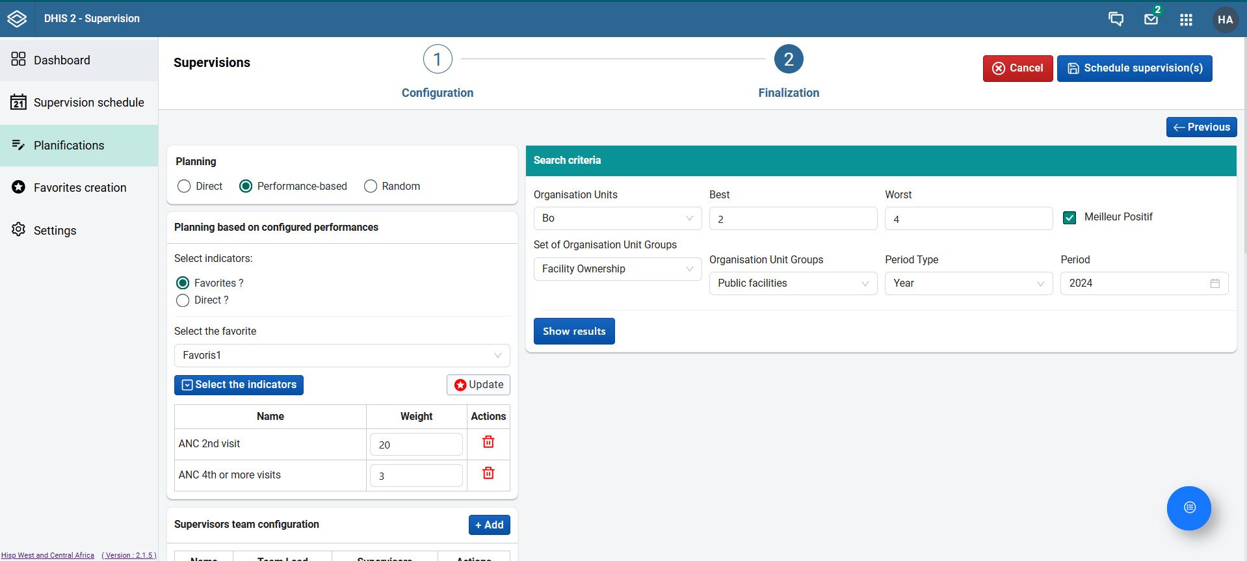
Task: Open the apps grid menu icon
Action: coord(1186,20)
